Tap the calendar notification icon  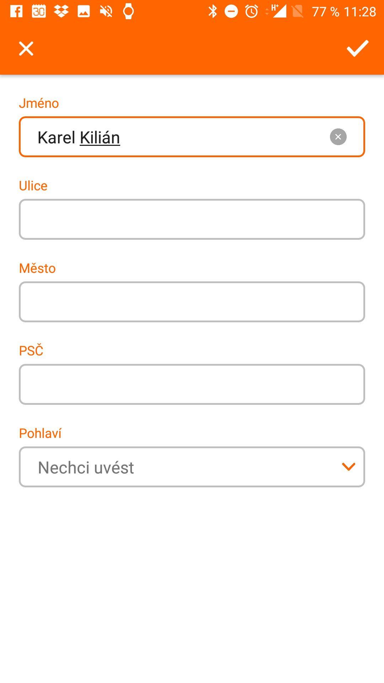click(39, 11)
